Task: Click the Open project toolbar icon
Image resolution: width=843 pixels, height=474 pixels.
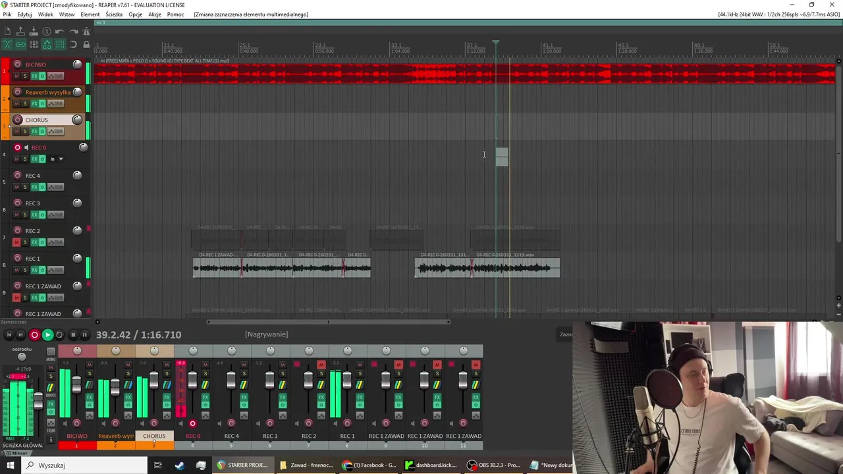Action: (x=20, y=31)
